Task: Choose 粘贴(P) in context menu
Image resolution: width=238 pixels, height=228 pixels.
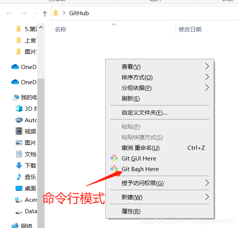Action: [160, 126]
